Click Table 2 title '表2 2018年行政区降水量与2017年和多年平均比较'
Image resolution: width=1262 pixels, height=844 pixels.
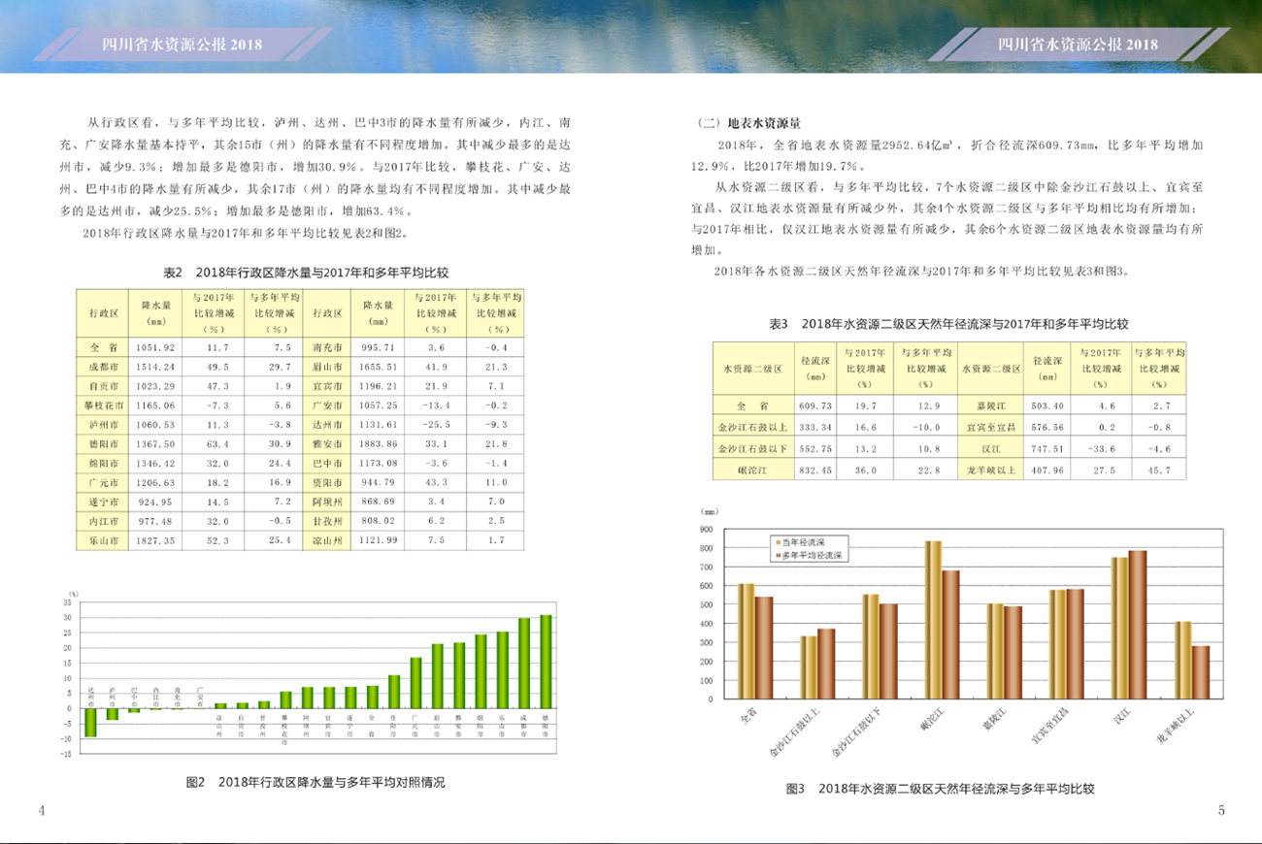point(305,274)
